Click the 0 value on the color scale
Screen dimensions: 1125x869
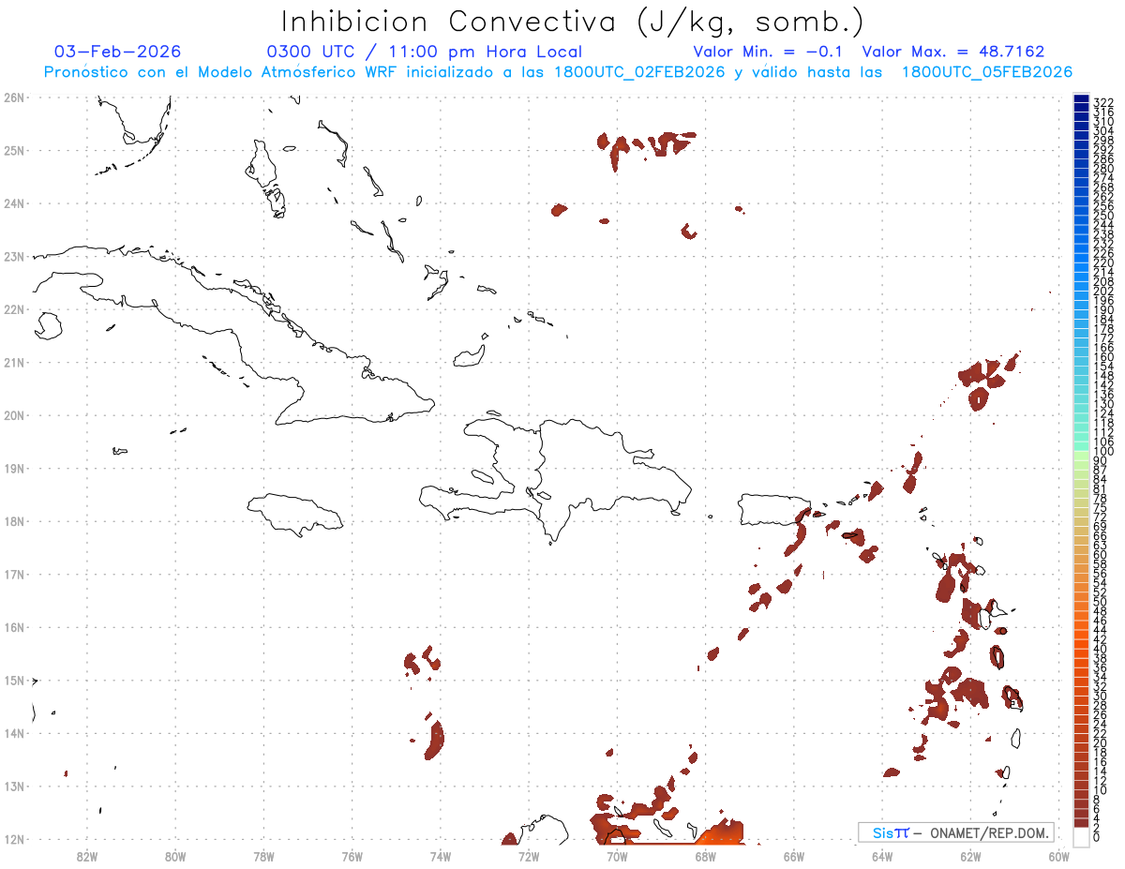[x=1097, y=837]
